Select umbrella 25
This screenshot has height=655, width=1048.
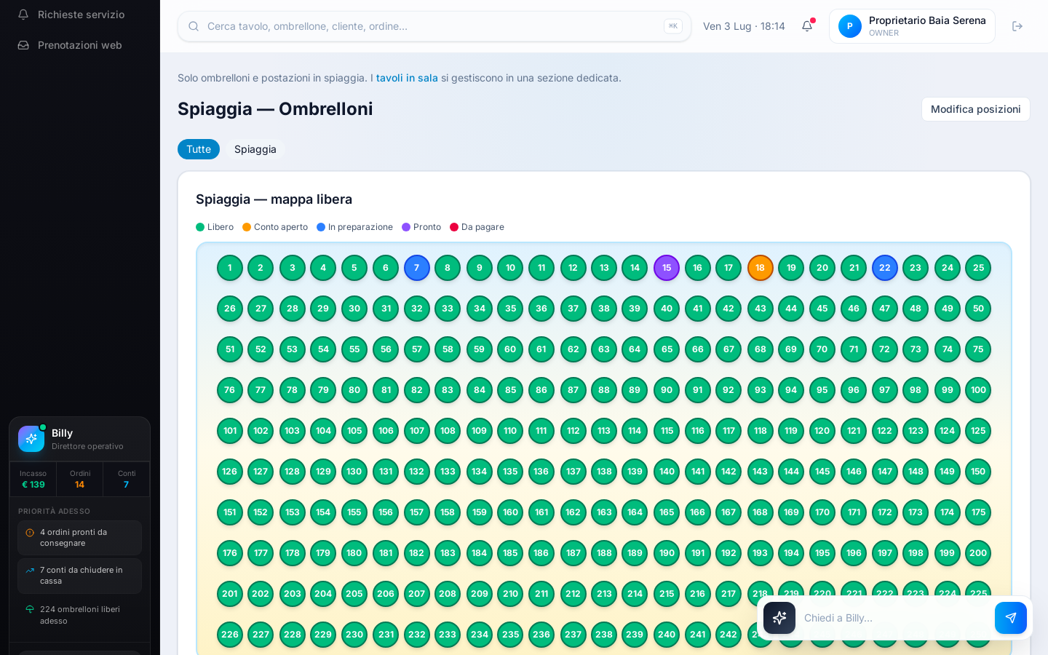[x=978, y=268]
